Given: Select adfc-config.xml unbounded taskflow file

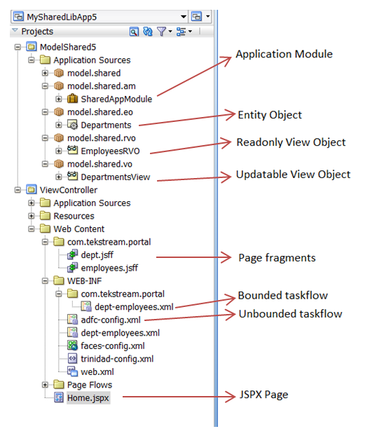Looking at the screenshot, I should [111, 320].
